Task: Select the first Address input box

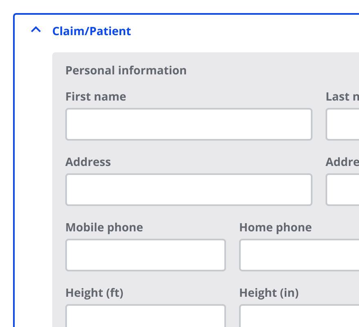Action: click(x=188, y=190)
